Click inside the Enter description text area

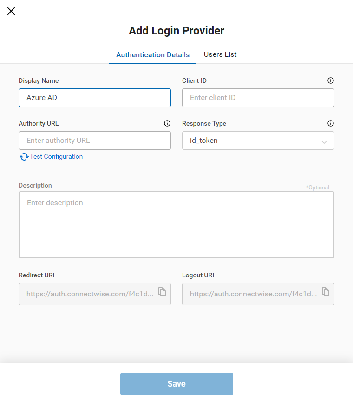(x=176, y=225)
